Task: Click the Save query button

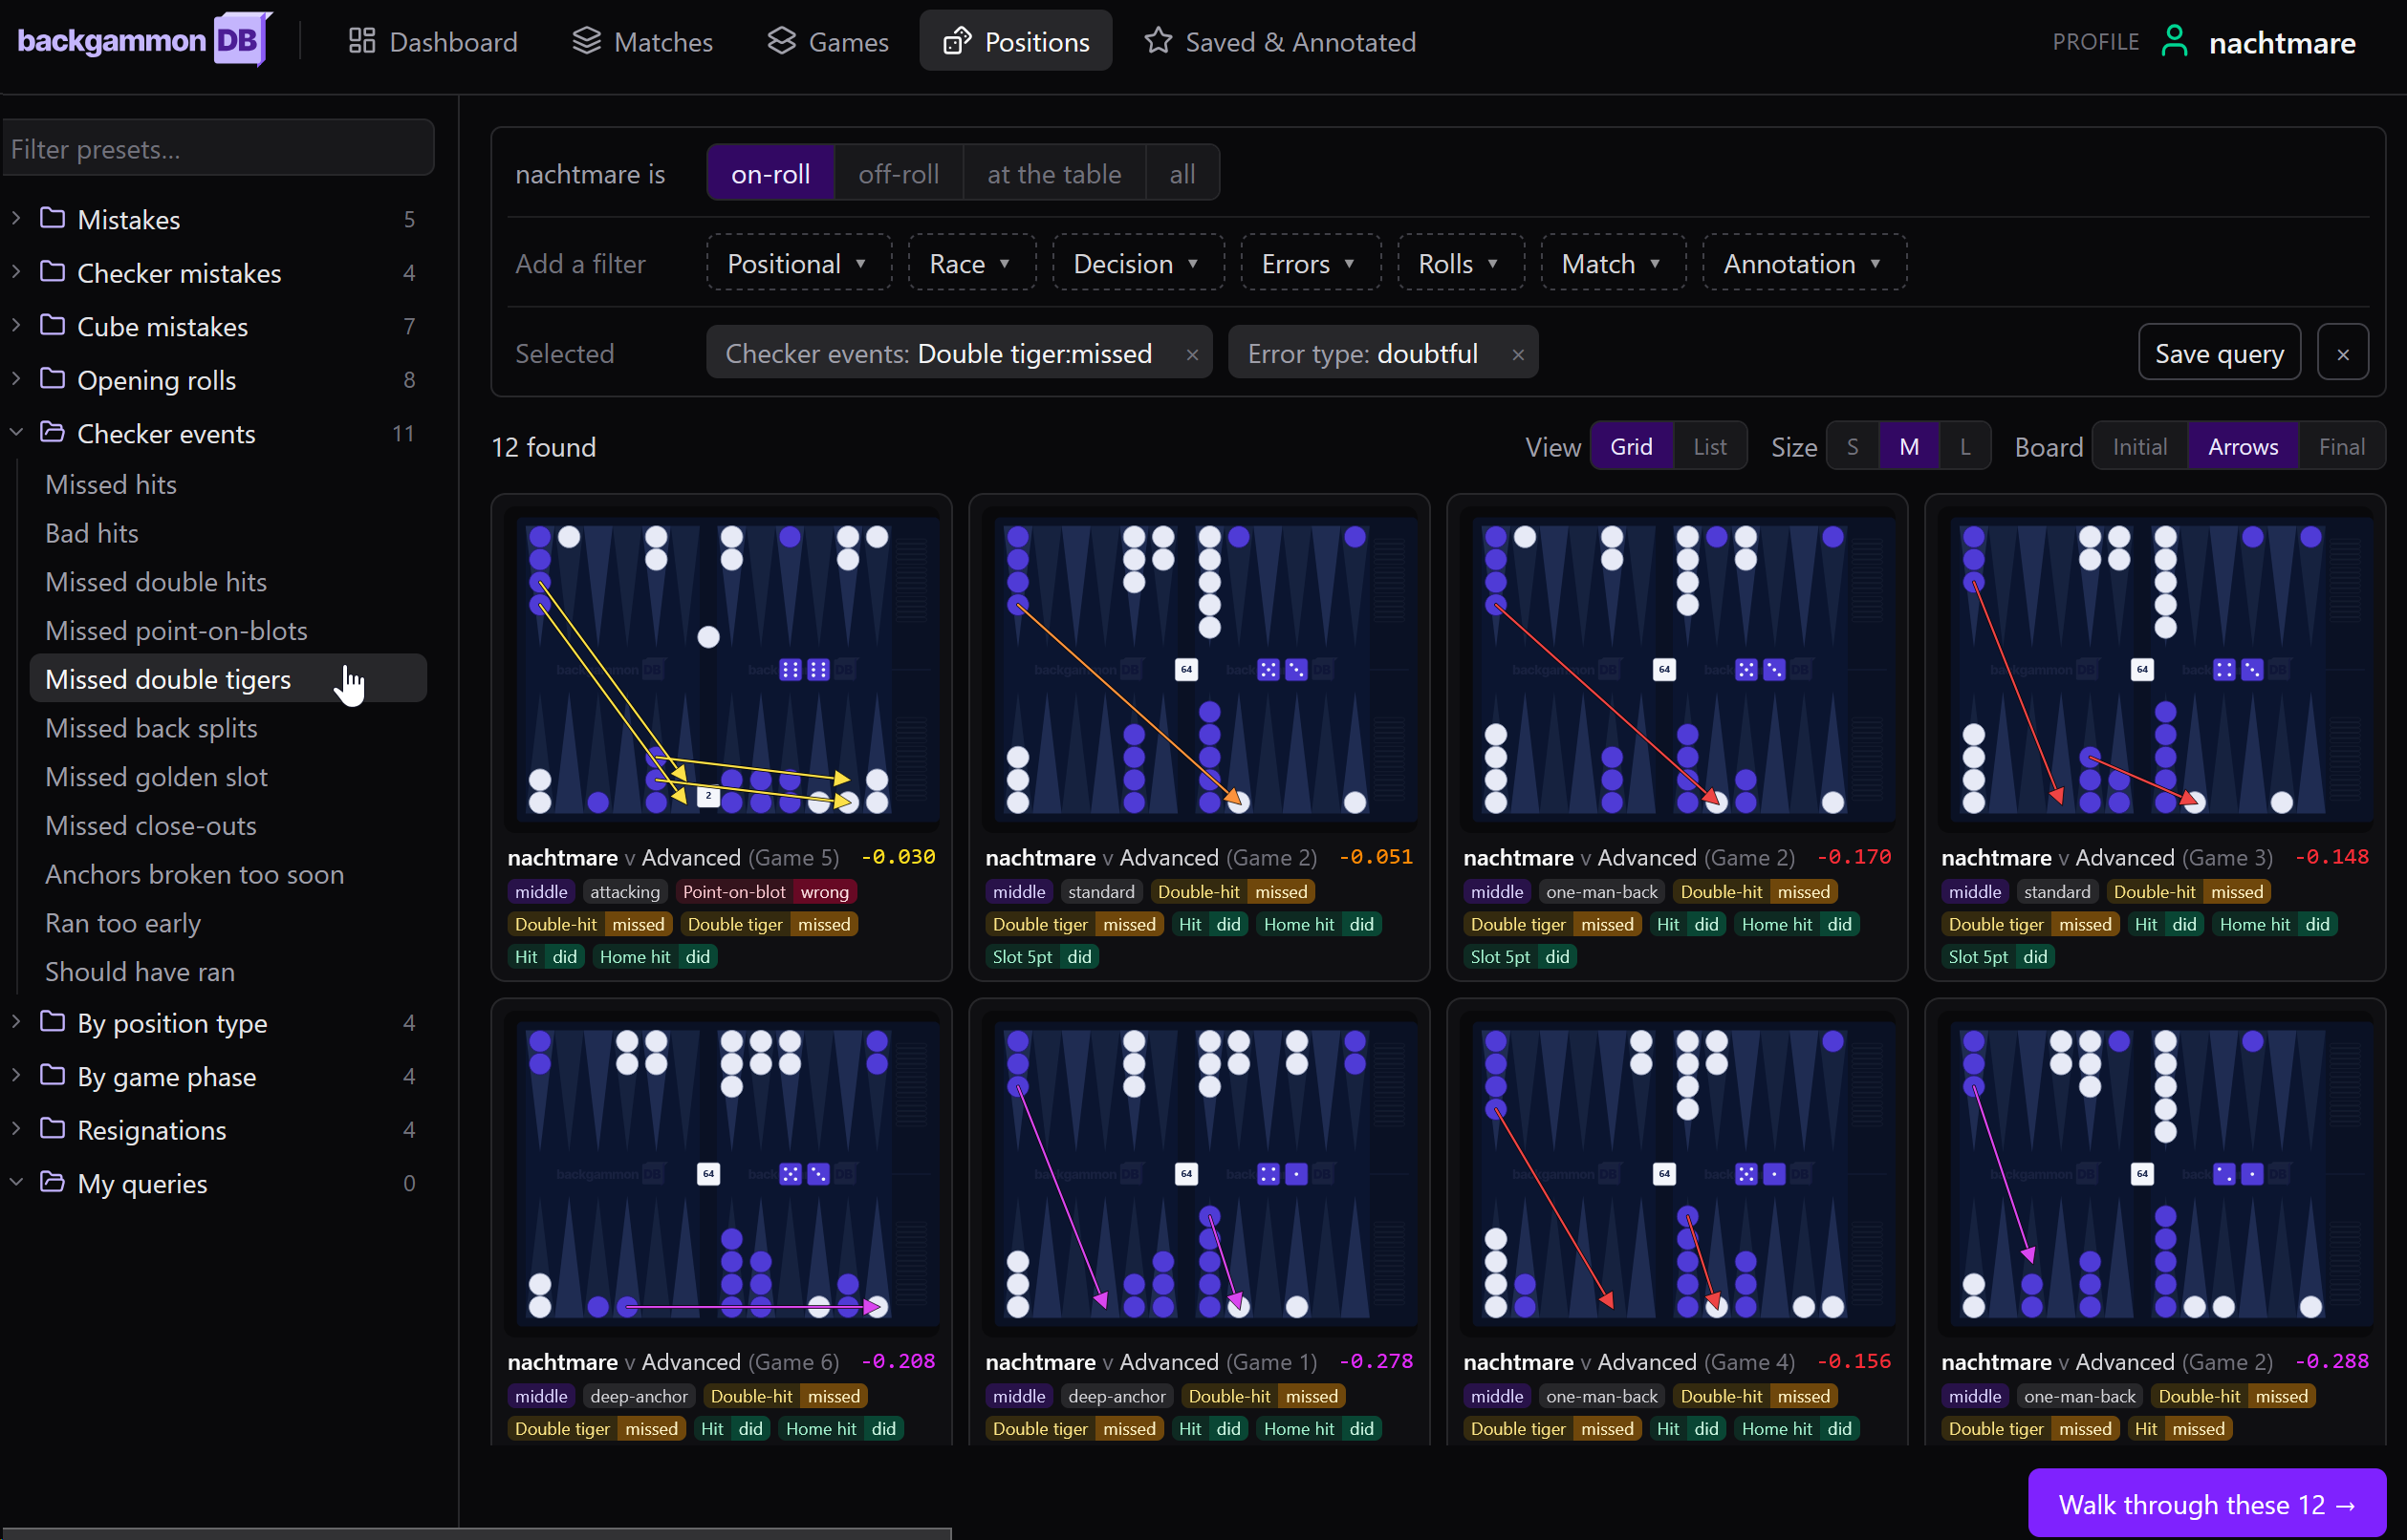Action: pos(2219,353)
